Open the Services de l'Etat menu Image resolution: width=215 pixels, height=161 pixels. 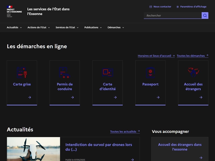(67, 28)
